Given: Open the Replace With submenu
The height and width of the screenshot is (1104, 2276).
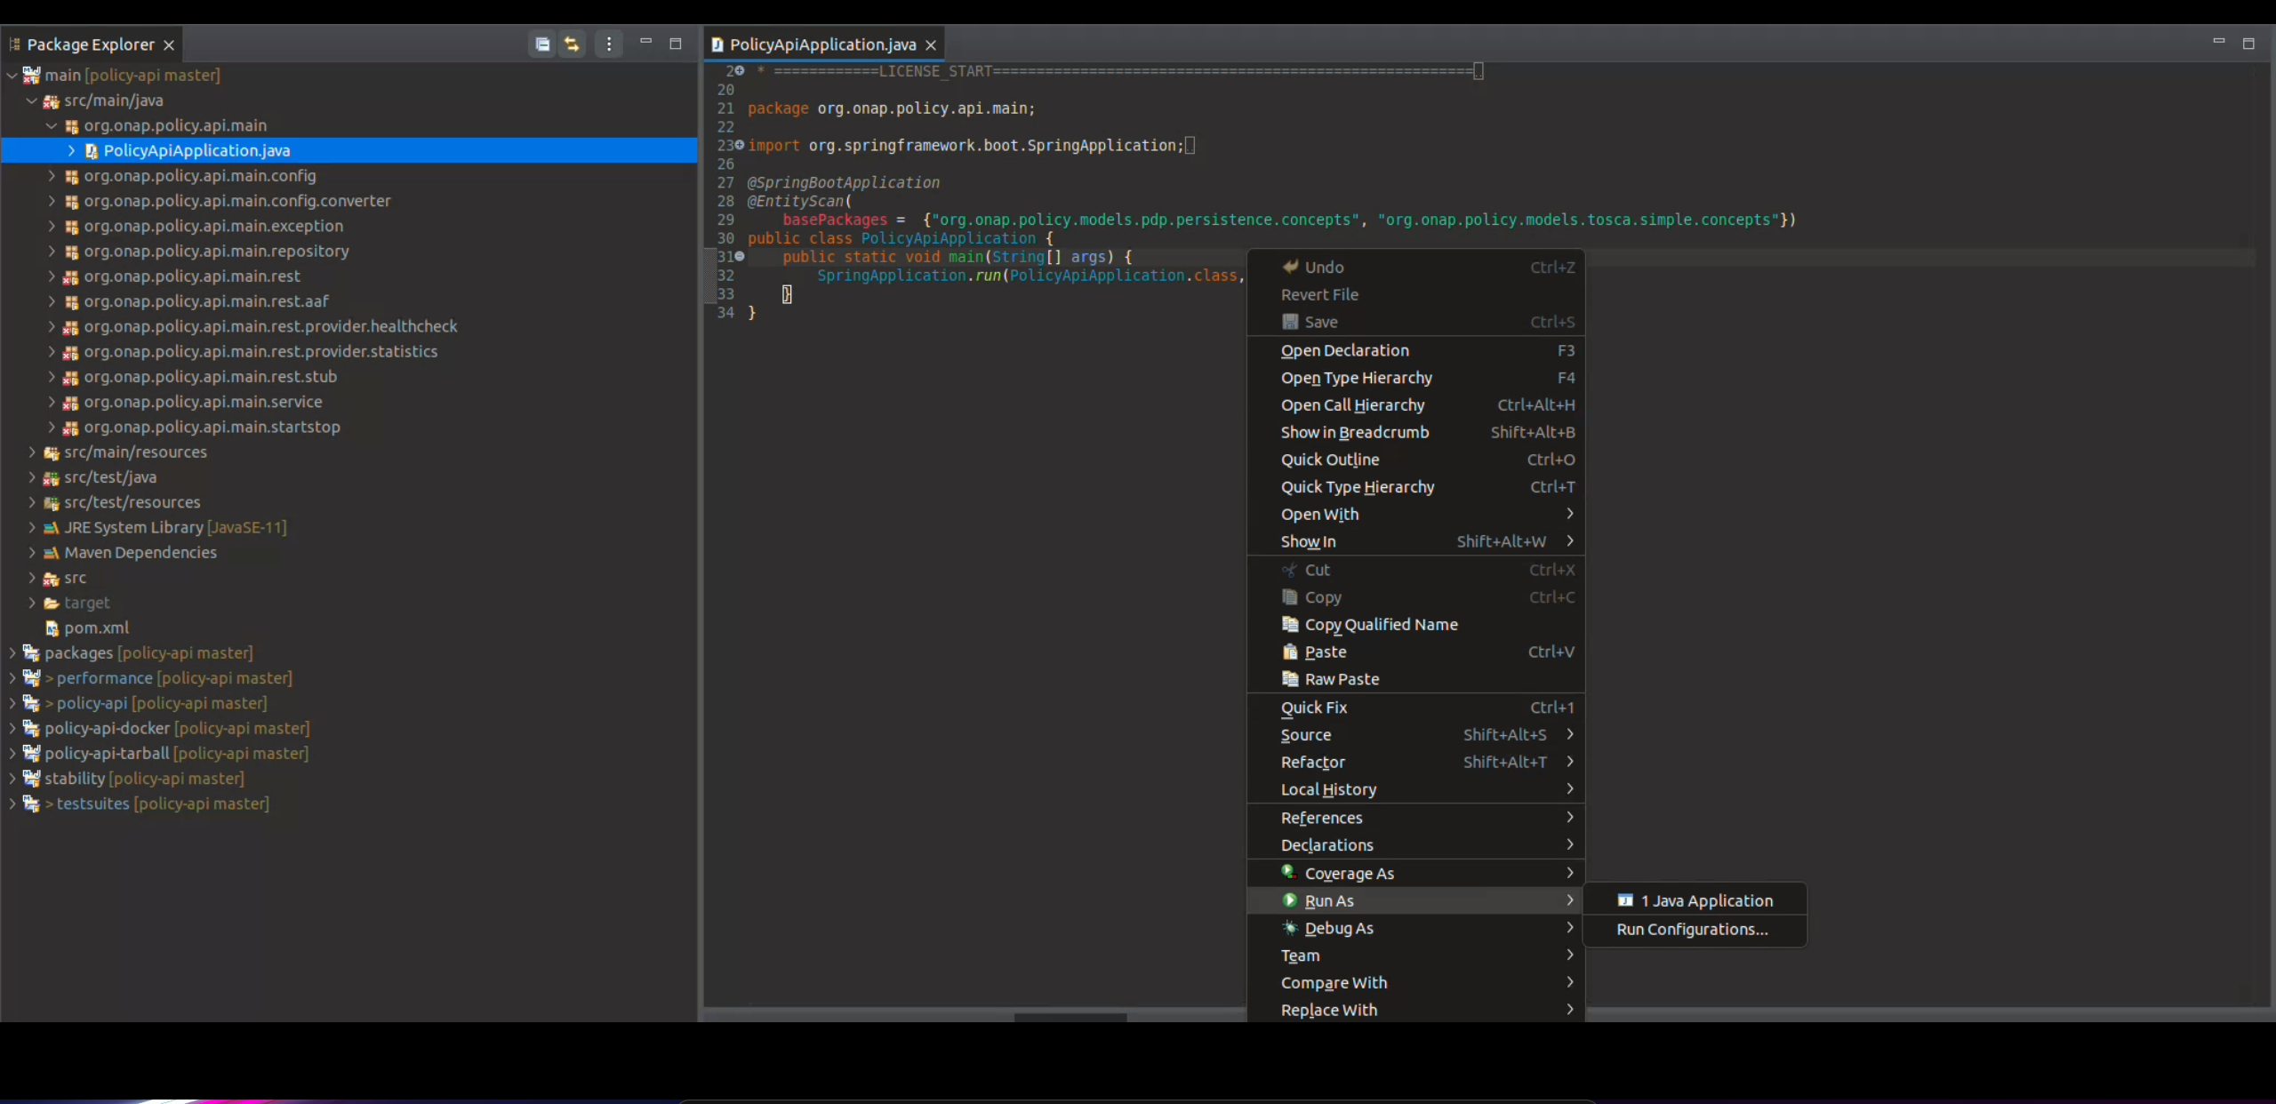Looking at the screenshot, I should tap(1415, 1010).
